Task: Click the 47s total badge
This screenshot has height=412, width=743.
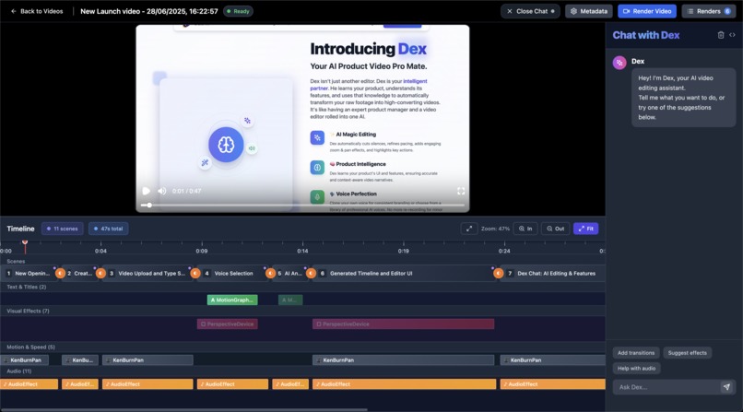Action: point(108,229)
